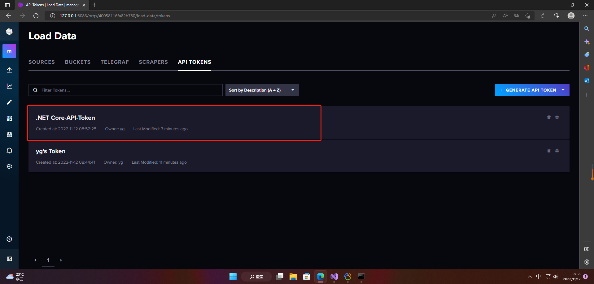Open Dashboards icon in sidebar
Image resolution: width=594 pixels, height=284 pixels.
point(9,118)
